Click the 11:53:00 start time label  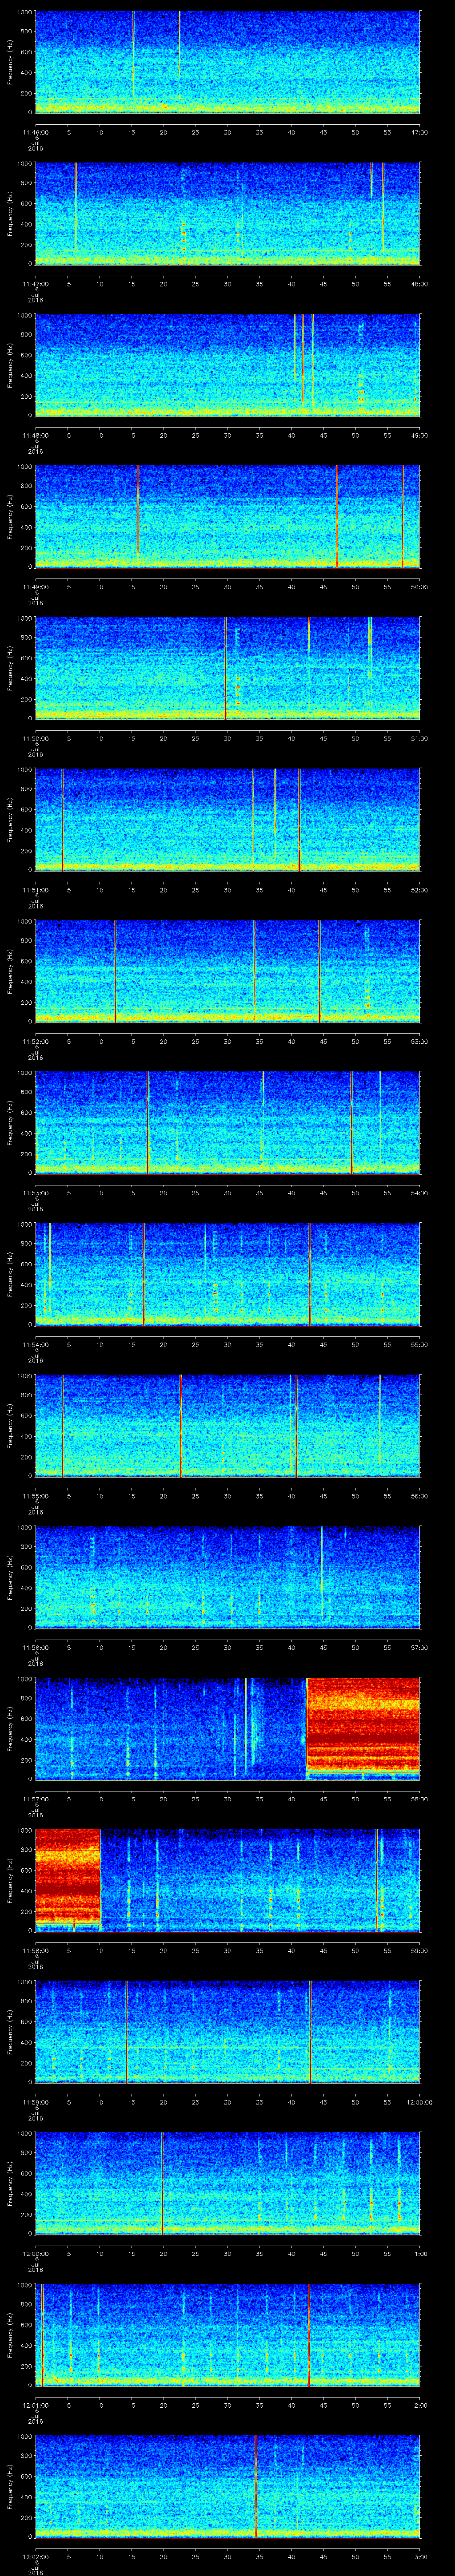pyautogui.click(x=36, y=1193)
